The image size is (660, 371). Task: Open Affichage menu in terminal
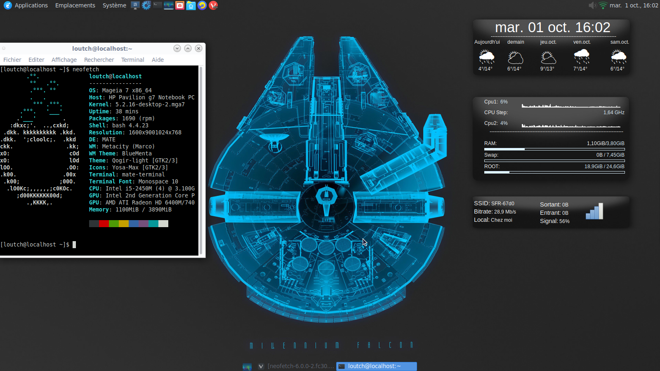(x=64, y=60)
